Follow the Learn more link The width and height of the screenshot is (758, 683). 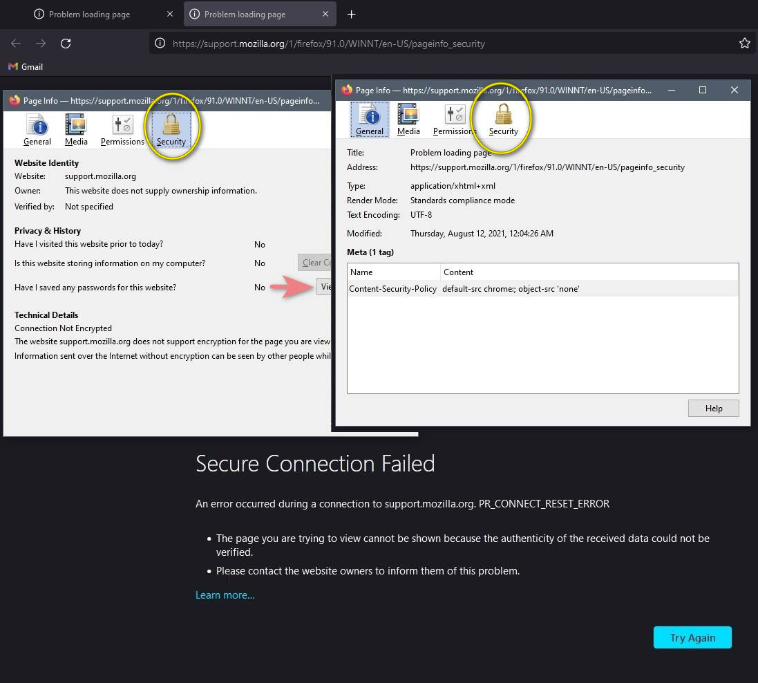click(x=225, y=595)
